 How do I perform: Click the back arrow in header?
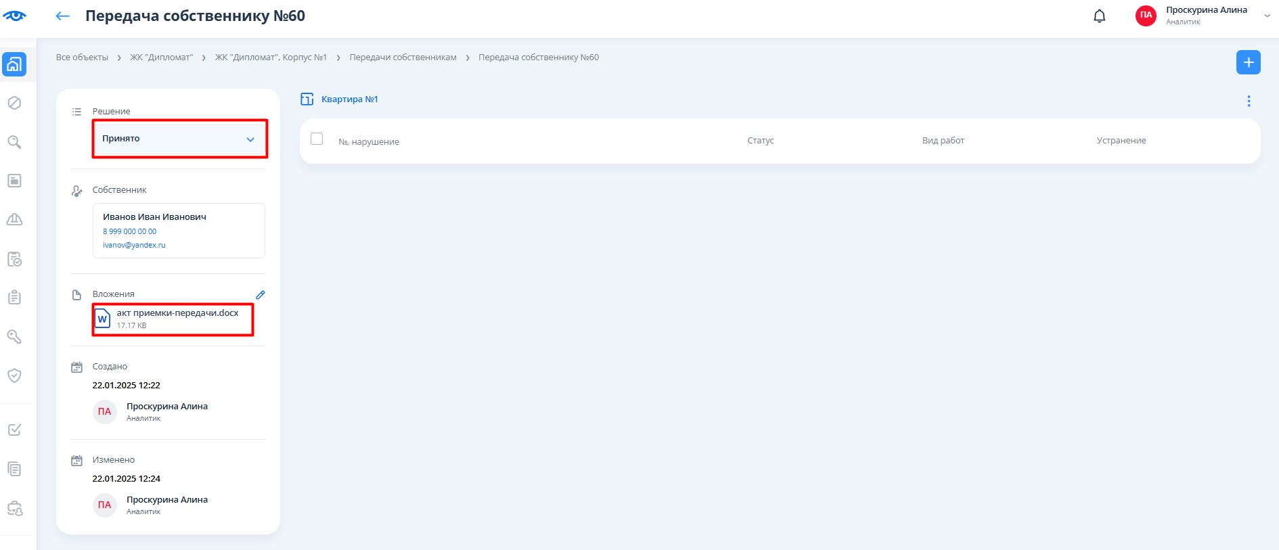63,16
